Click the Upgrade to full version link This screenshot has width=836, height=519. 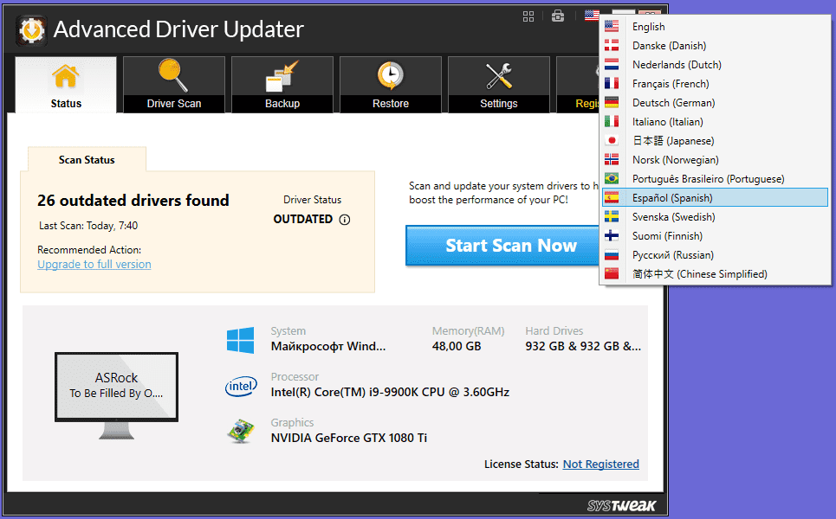pyautogui.click(x=94, y=265)
